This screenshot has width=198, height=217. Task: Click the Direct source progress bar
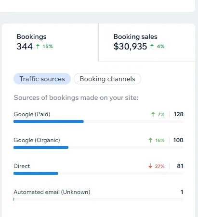98,173
